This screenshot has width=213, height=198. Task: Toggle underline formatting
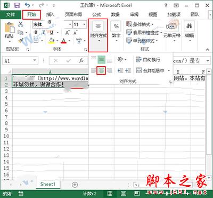tap(52, 33)
